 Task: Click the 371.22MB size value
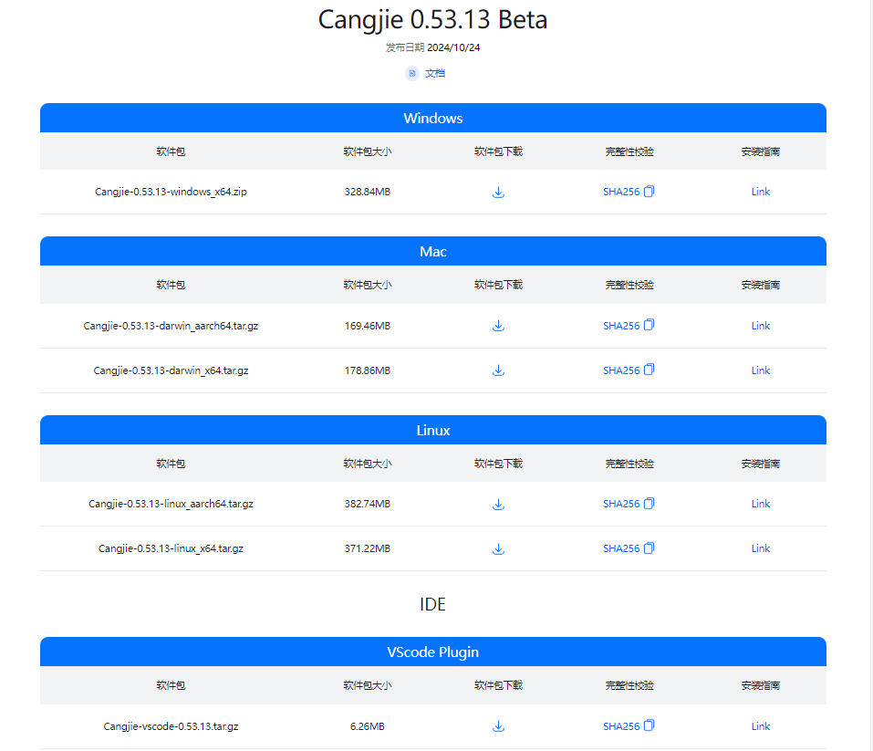pos(368,548)
